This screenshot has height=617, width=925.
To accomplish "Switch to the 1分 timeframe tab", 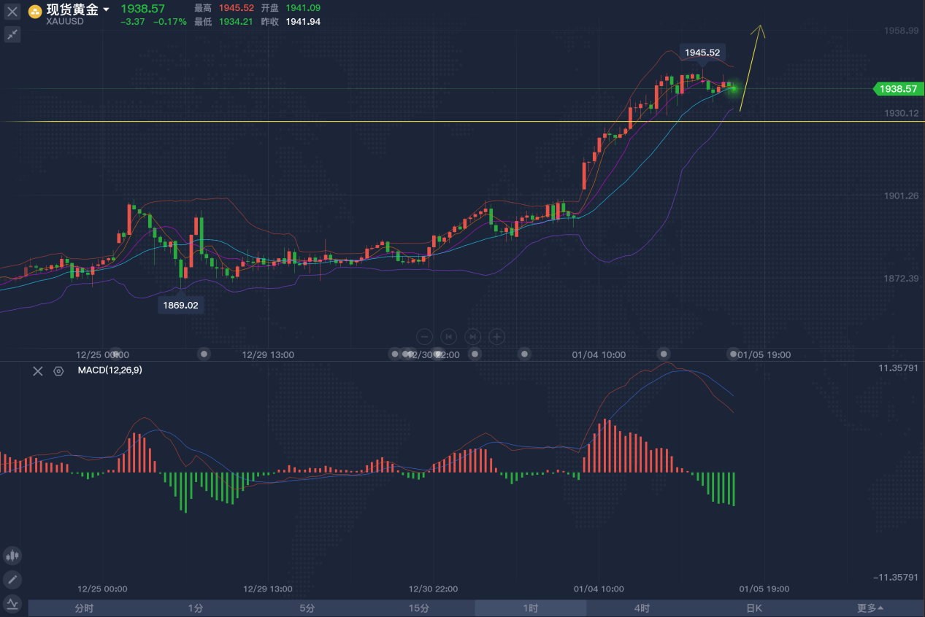I will coord(195,608).
